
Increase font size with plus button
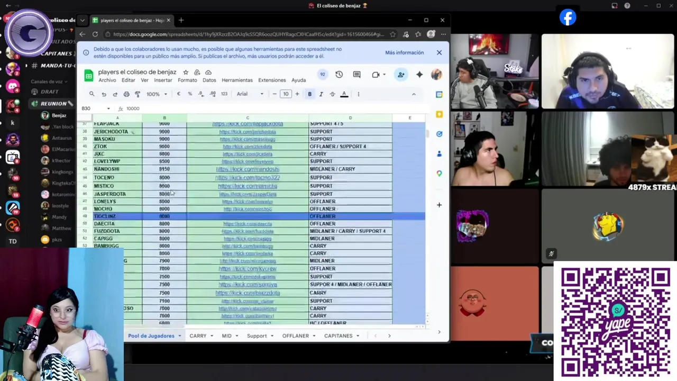(x=297, y=94)
